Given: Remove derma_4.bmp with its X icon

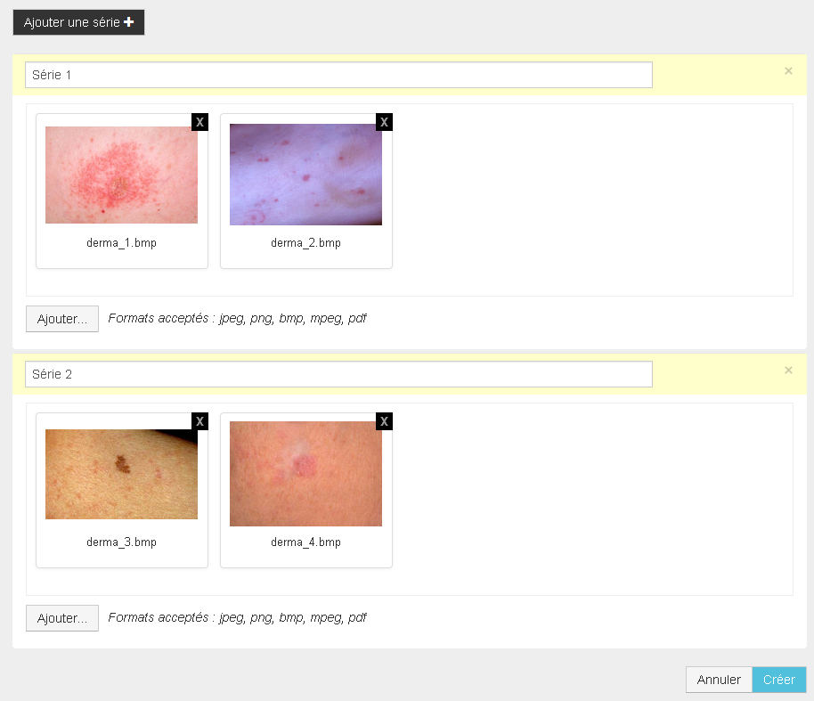Looking at the screenshot, I should (384, 421).
